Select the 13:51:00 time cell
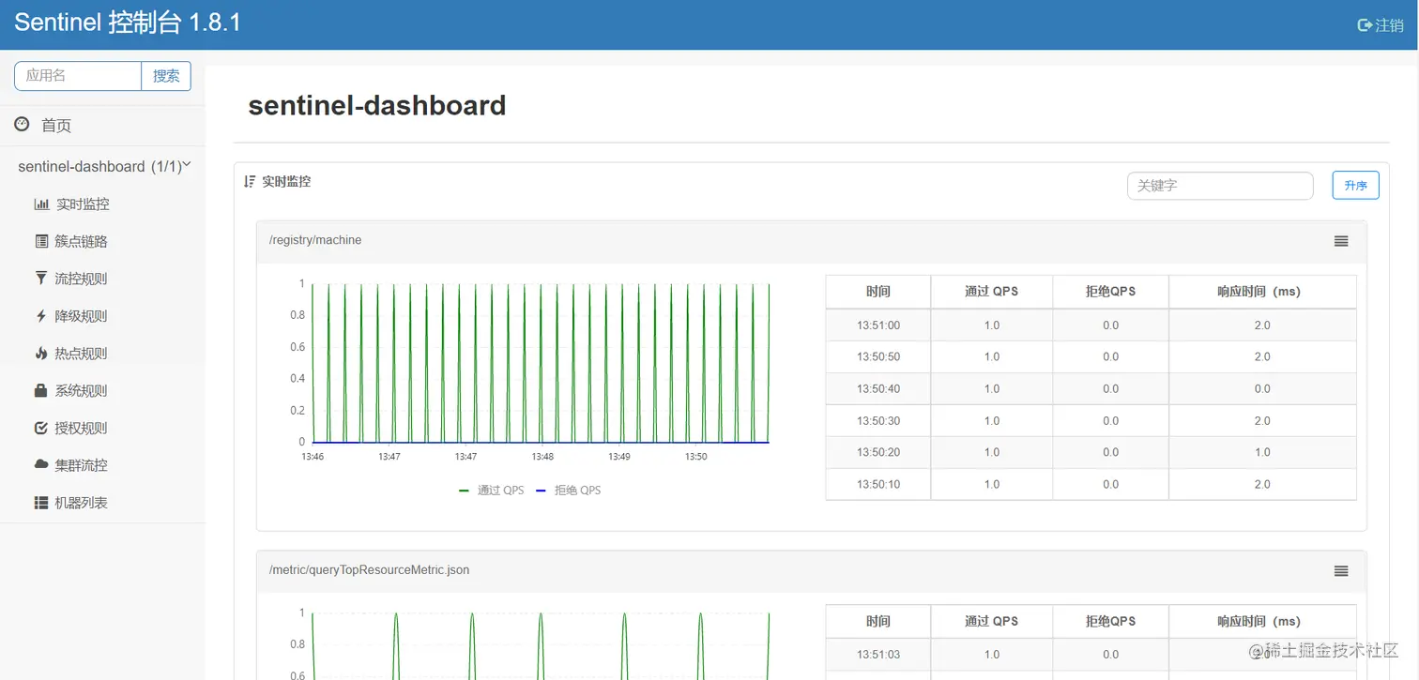The height and width of the screenshot is (680, 1419). pyautogui.click(x=878, y=325)
